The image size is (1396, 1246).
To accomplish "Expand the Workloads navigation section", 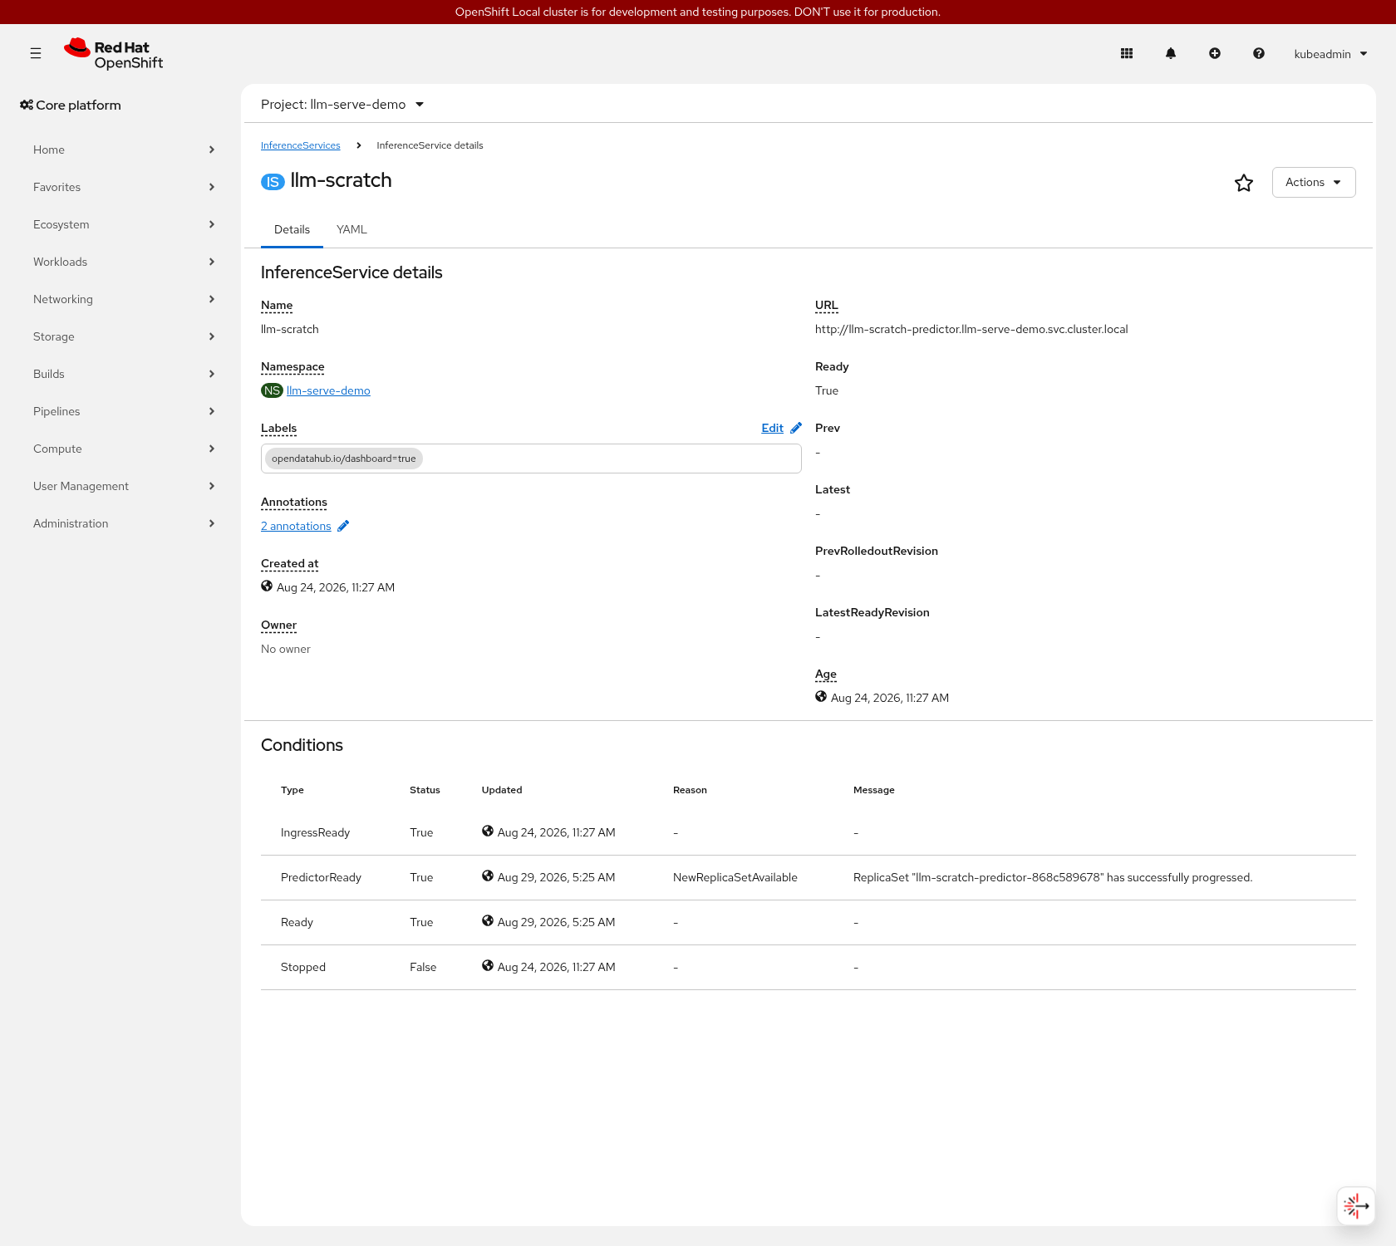I will pyautogui.click(x=124, y=262).
